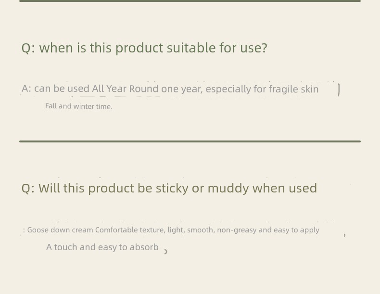The width and height of the screenshot is (380, 294).
Task: Click 'especially for fragile skin' phrase
Action: coord(262,89)
